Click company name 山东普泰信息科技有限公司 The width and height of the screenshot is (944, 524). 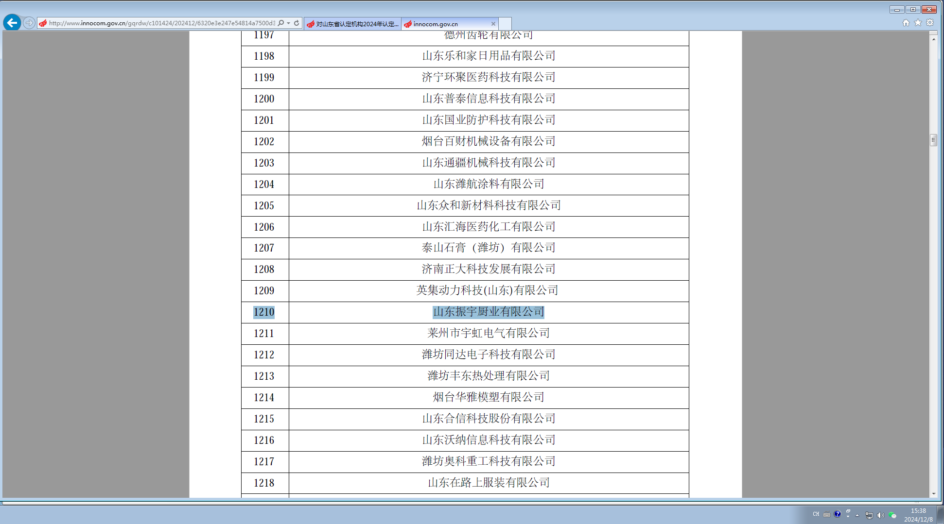(x=489, y=99)
